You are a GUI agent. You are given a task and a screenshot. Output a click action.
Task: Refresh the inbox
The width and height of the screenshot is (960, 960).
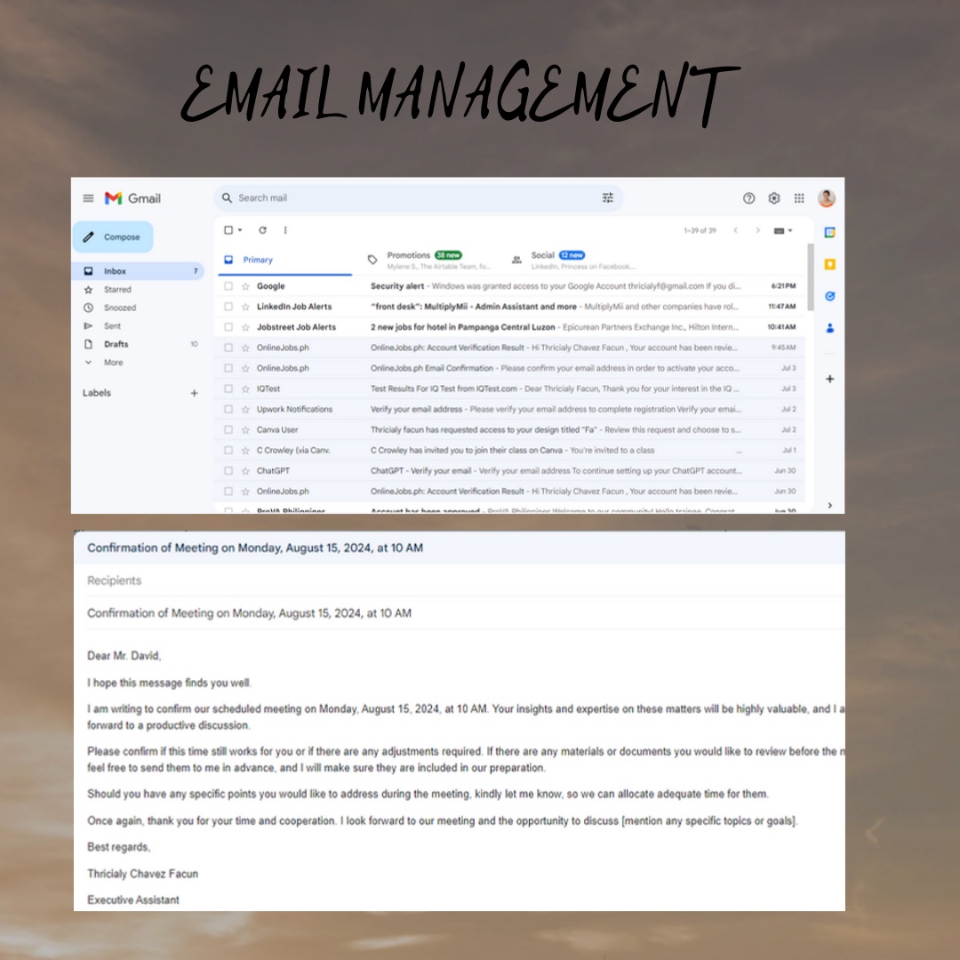(262, 230)
